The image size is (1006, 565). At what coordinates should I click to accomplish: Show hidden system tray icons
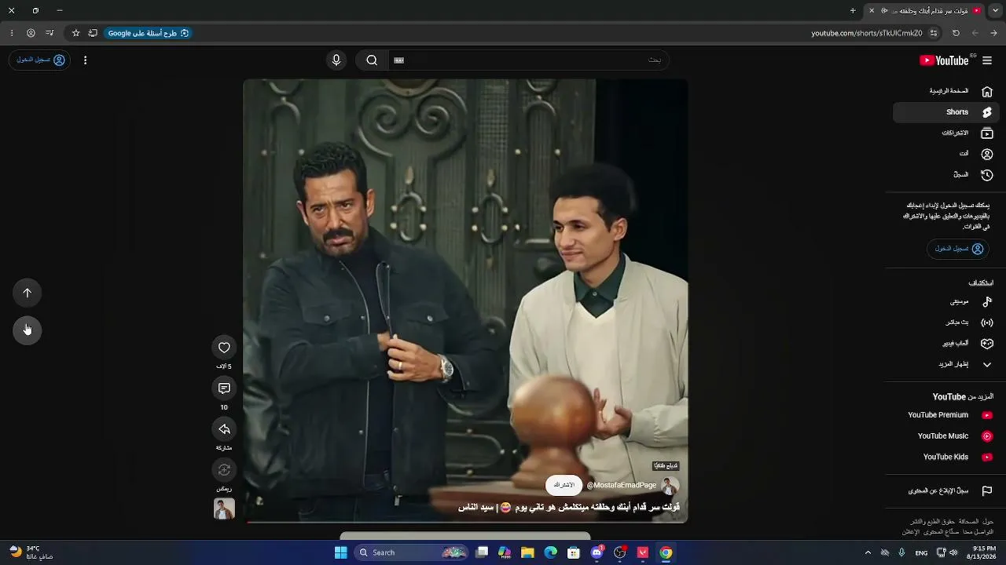tap(868, 552)
